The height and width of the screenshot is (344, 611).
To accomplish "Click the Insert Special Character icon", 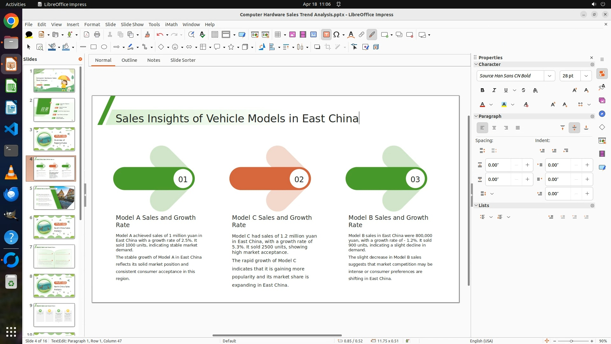I will 336,35.
